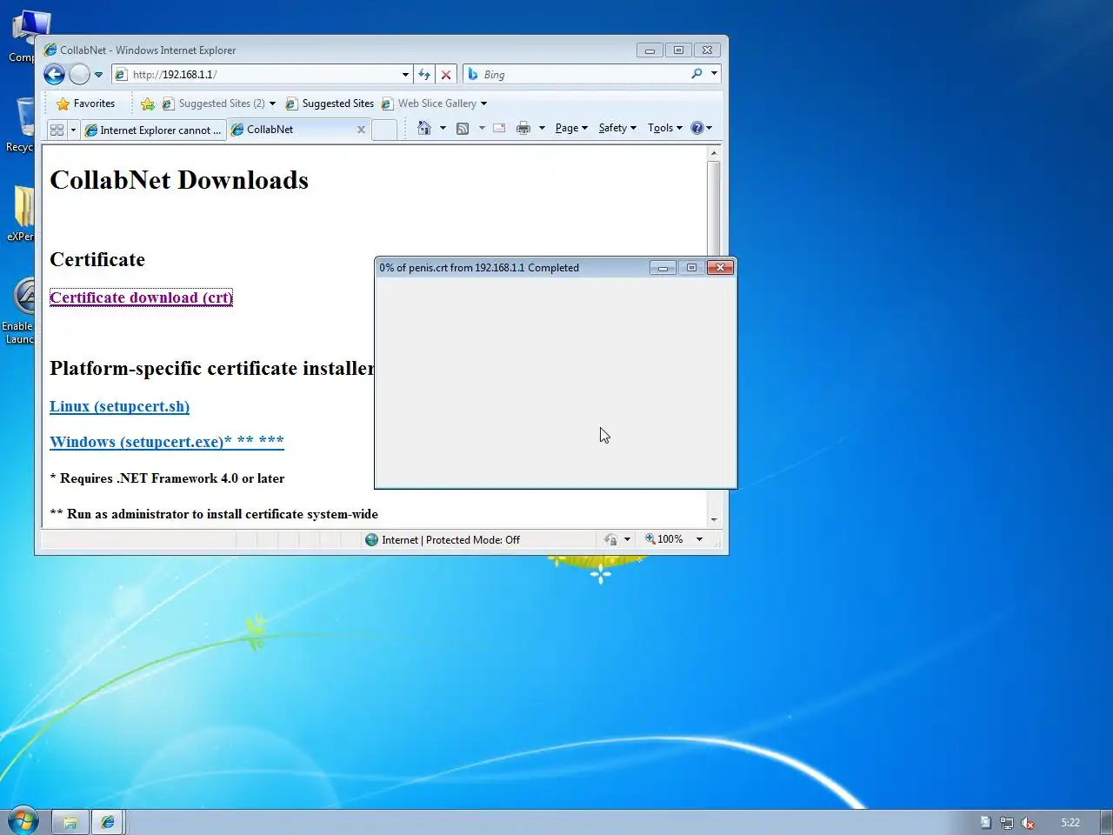Image resolution: width=1113 pixels, height=835 pixels.
Task: Open the tab list dropdown arrow
Action: coord(73,130)
